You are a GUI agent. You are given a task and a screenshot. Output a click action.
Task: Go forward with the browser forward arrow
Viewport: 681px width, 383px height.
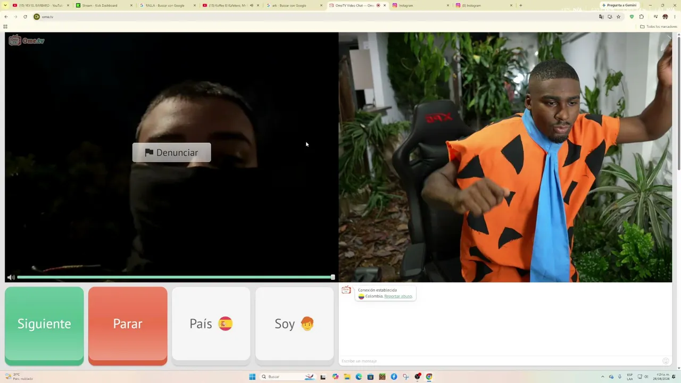(15, 16)
